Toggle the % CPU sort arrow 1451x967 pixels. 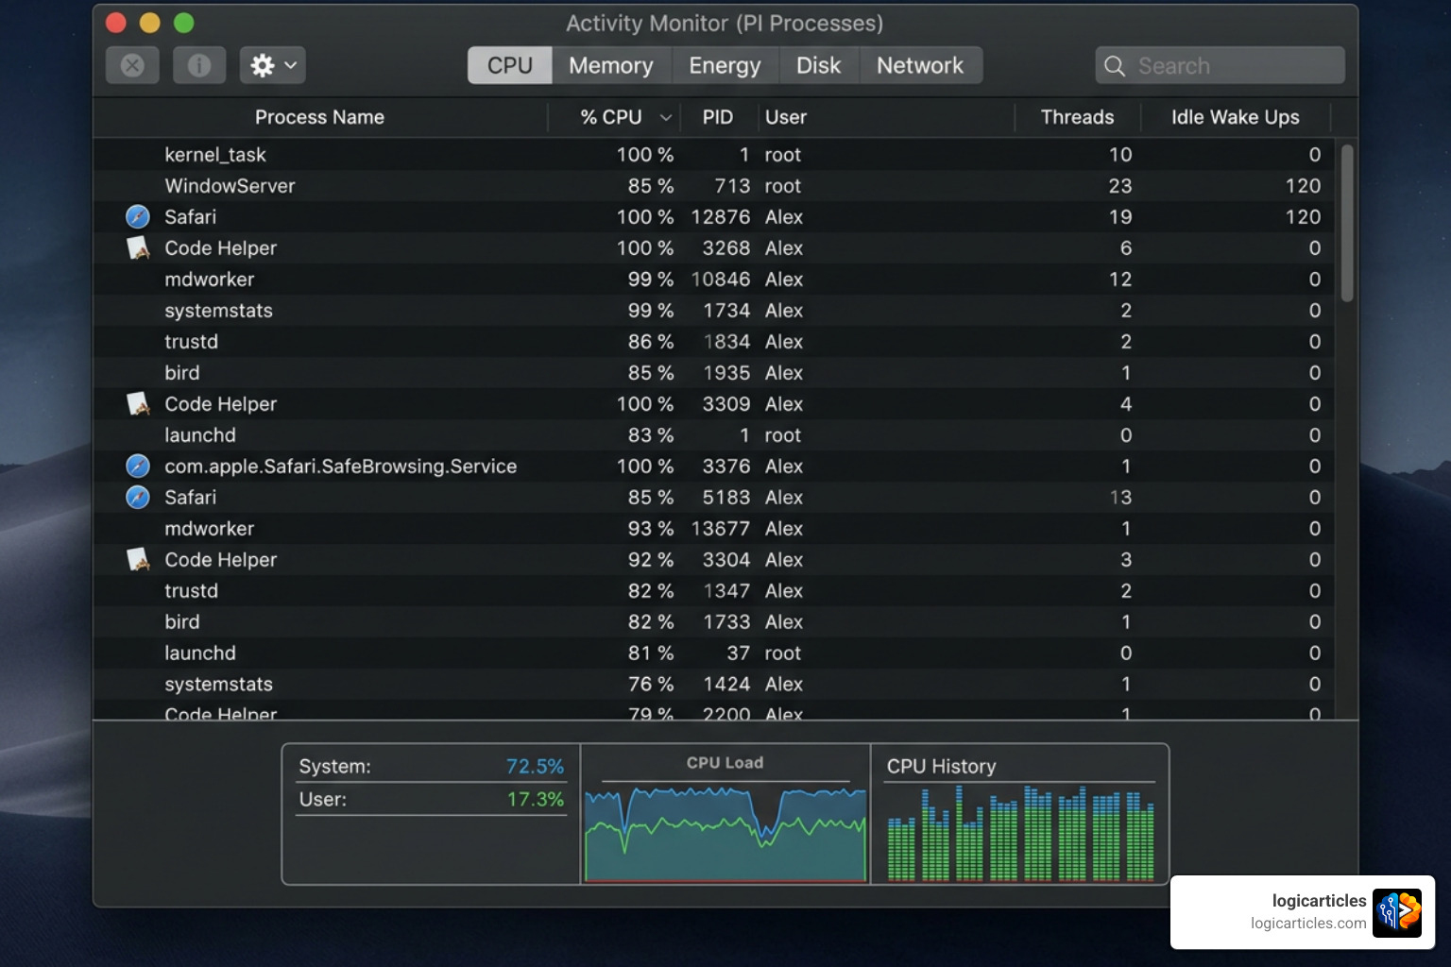pyautogui.click(x=665, y=118)
